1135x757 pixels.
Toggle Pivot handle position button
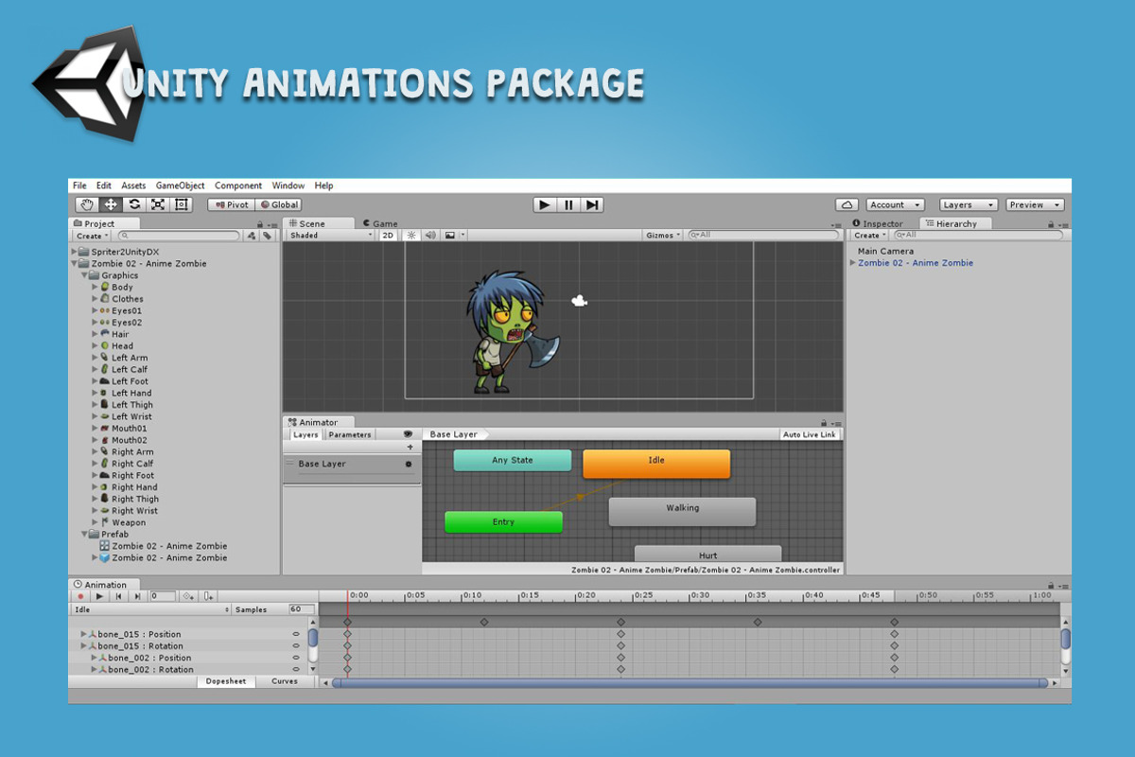231,204
